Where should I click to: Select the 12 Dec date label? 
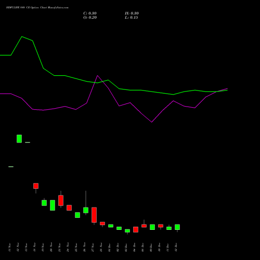(176, 247)
